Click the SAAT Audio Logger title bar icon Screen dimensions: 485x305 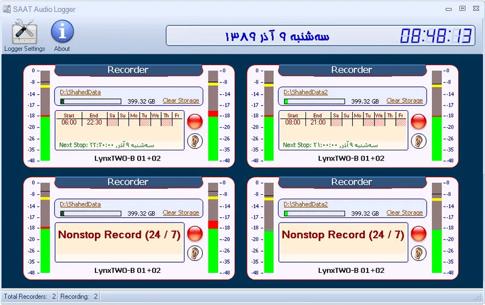7,9
